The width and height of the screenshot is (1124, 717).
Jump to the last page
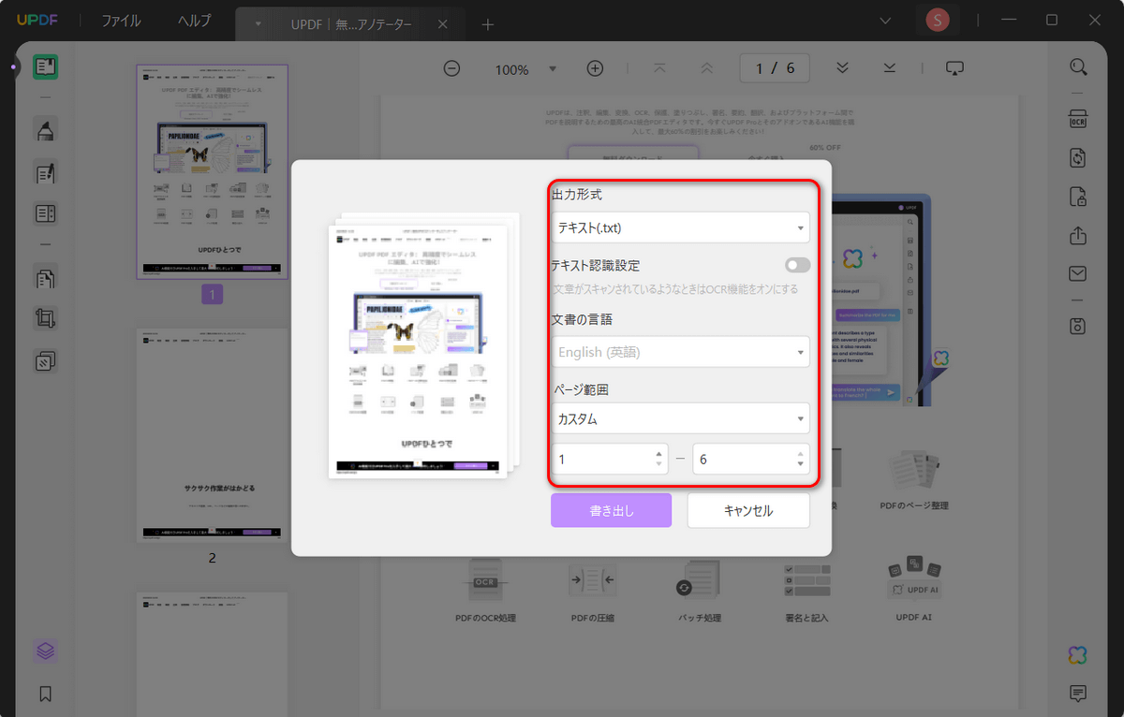(x=890, y=68)
